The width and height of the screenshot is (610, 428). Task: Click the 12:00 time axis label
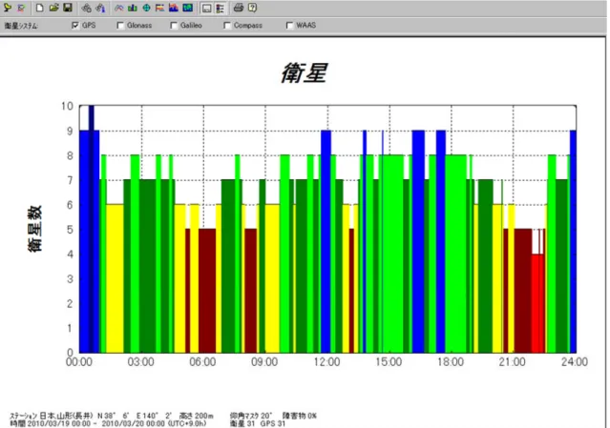326,362
